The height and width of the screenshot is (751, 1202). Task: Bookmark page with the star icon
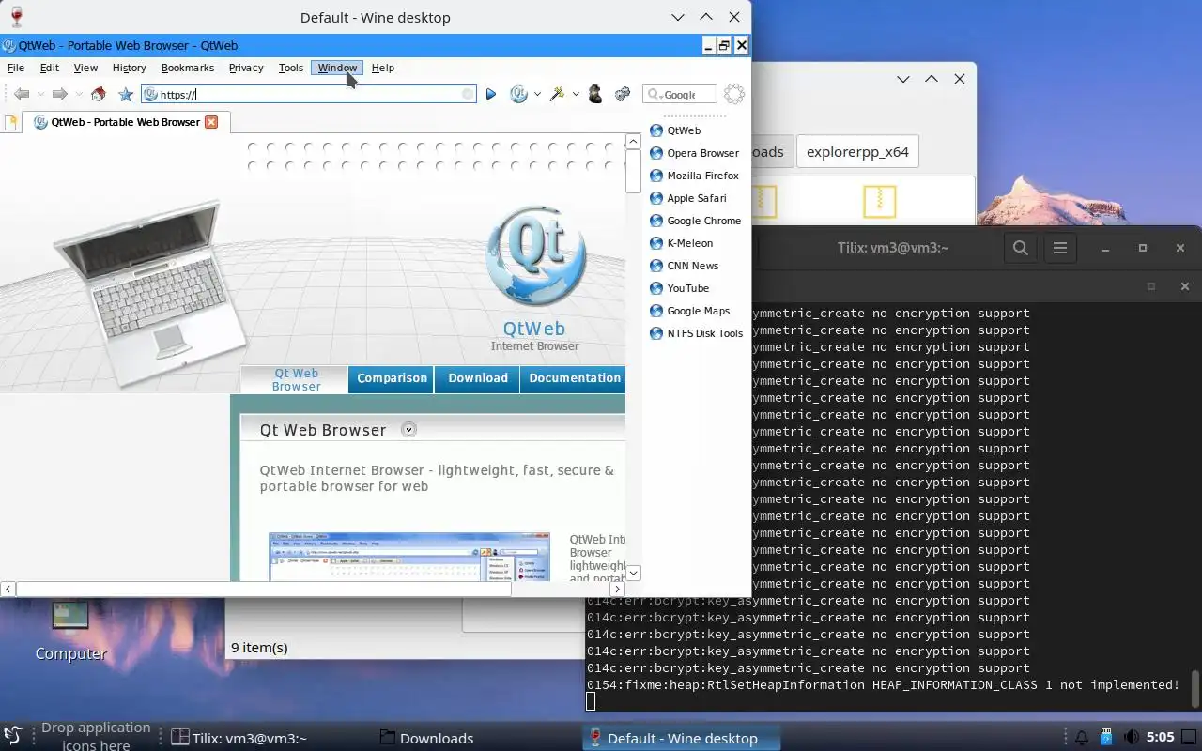click(126, 94)
